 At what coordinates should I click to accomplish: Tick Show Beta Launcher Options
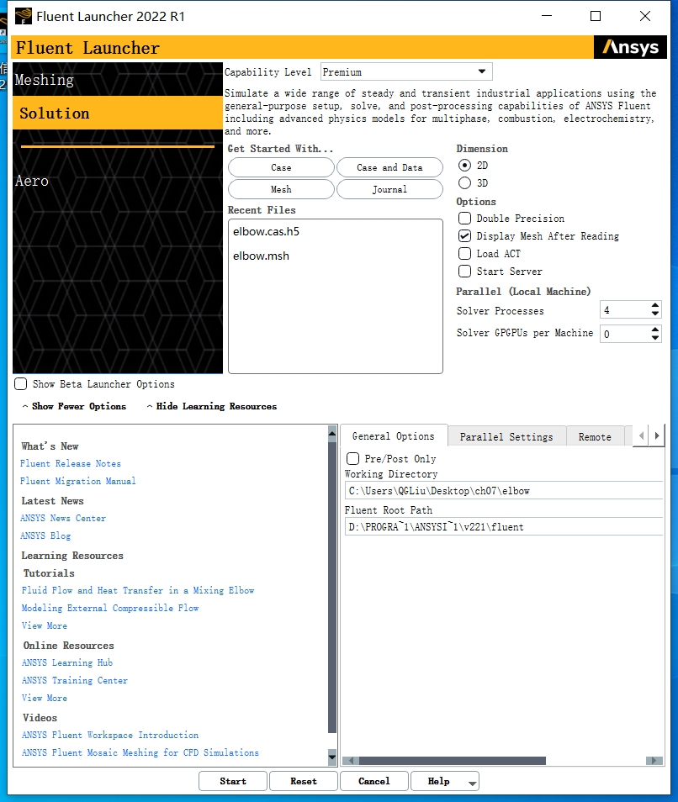coord(21,384)
